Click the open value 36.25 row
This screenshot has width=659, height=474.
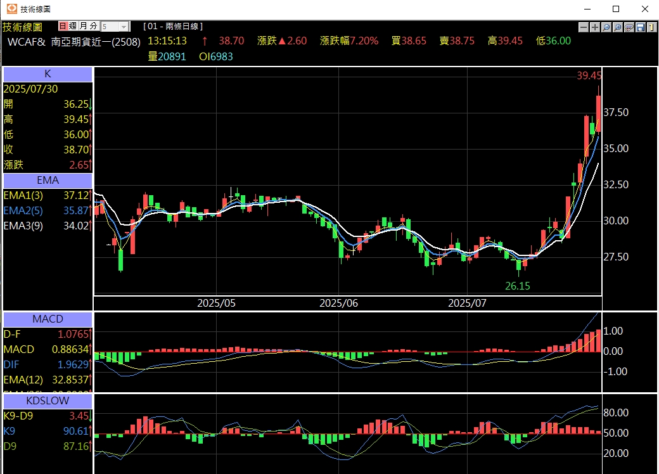tap(48, 104)
